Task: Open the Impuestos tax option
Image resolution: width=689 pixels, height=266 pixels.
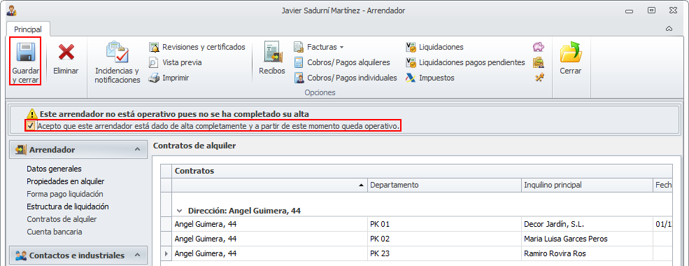Action: click(x=430, y=78)
